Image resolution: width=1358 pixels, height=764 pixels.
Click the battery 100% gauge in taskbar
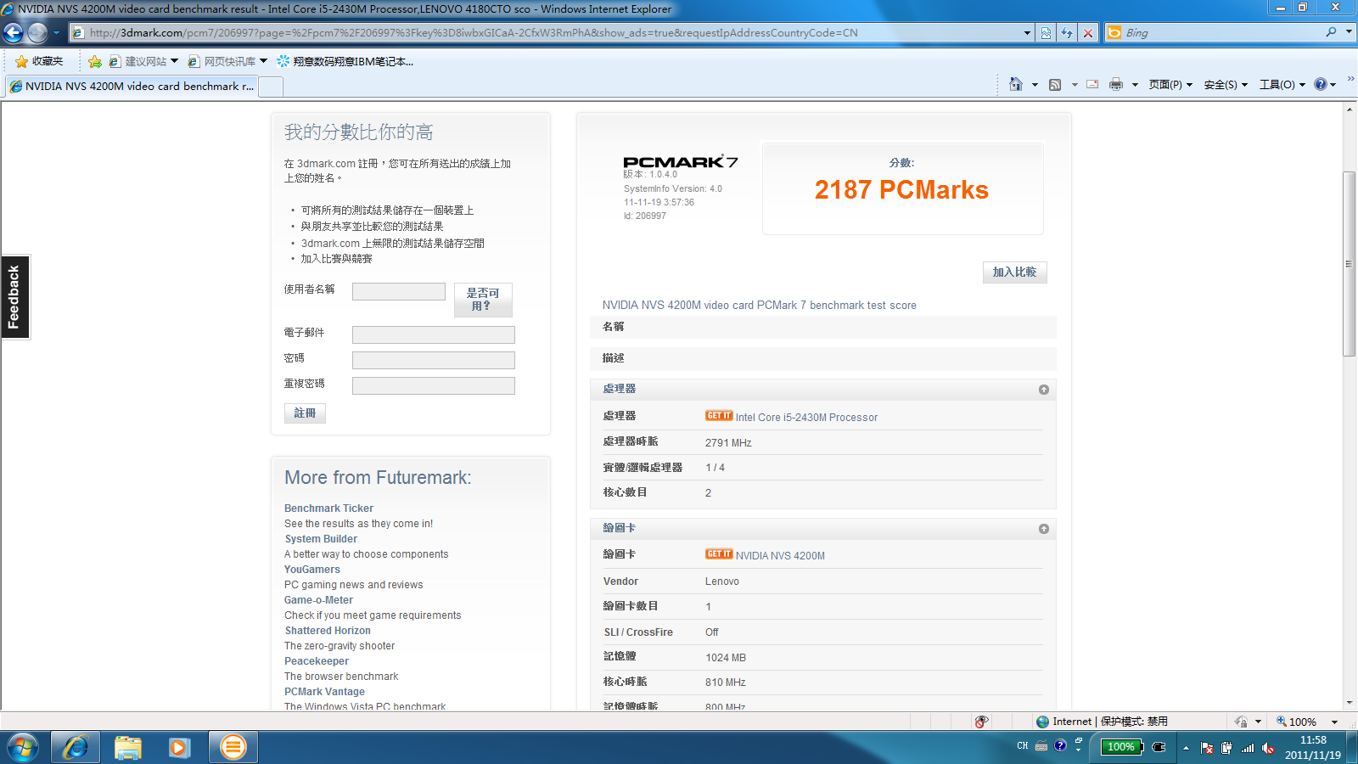click(x=1122, y=747)
